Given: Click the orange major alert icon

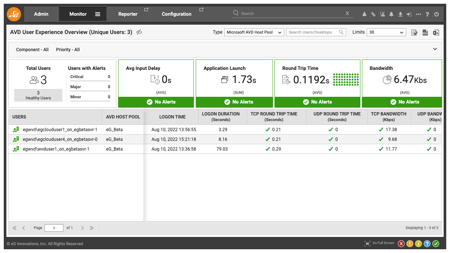Looking at the screenshot, I should (x=410, y=244).
